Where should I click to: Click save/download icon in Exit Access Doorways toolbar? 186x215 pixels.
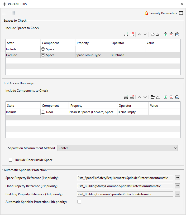pos(158,97)
